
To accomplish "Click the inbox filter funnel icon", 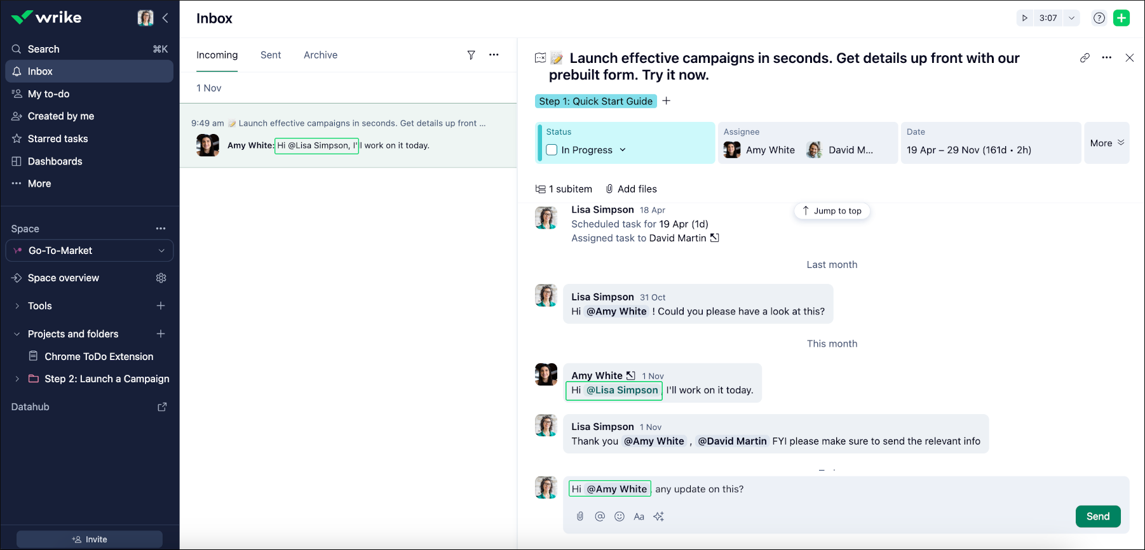I will tap(471, 55).
